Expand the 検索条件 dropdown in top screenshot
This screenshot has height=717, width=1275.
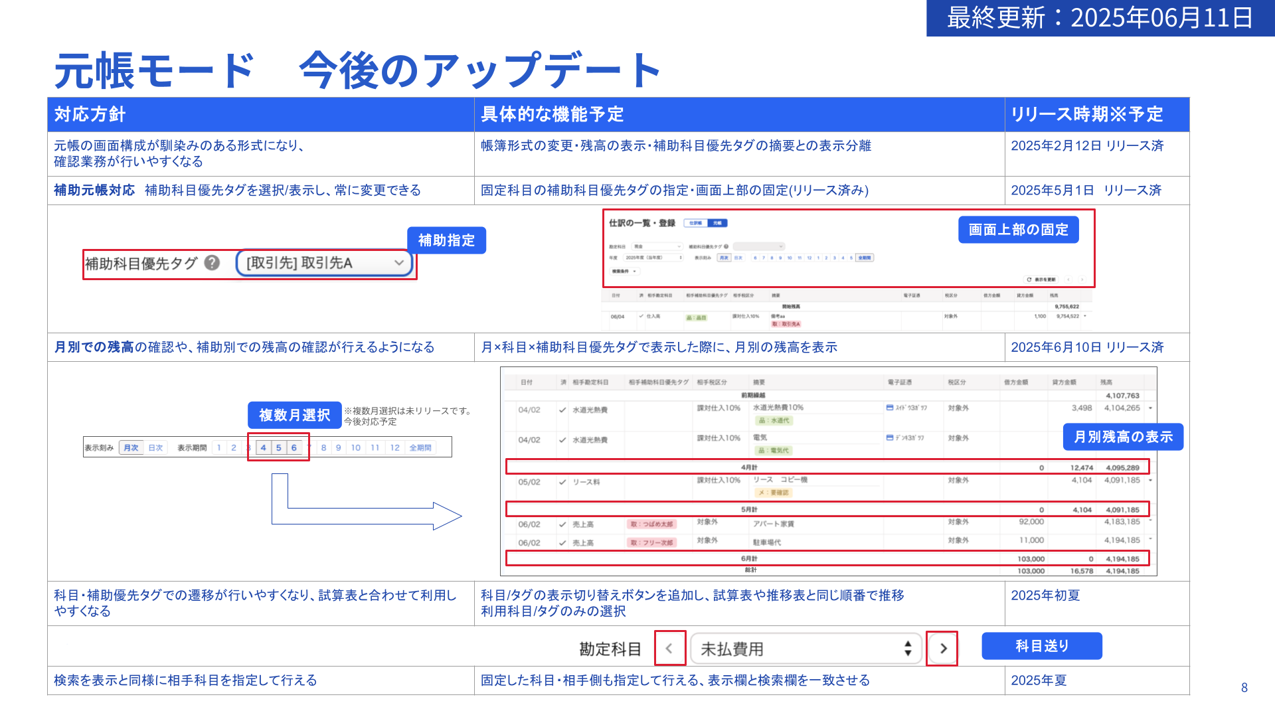coord(624,271)
